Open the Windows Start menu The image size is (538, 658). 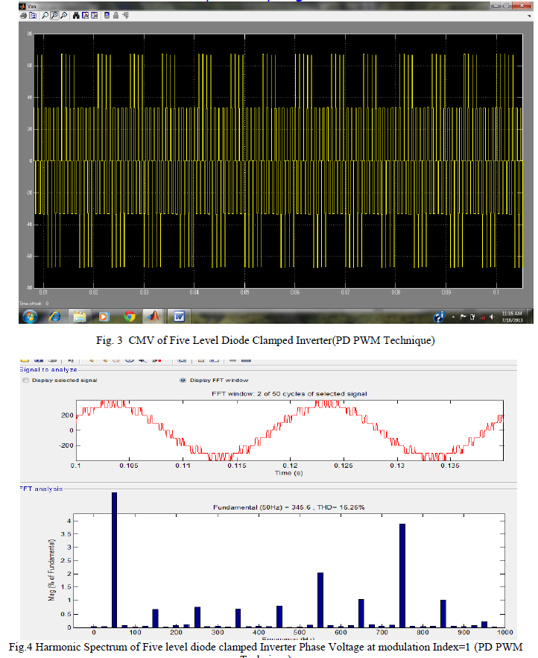[x=30, y=316]
